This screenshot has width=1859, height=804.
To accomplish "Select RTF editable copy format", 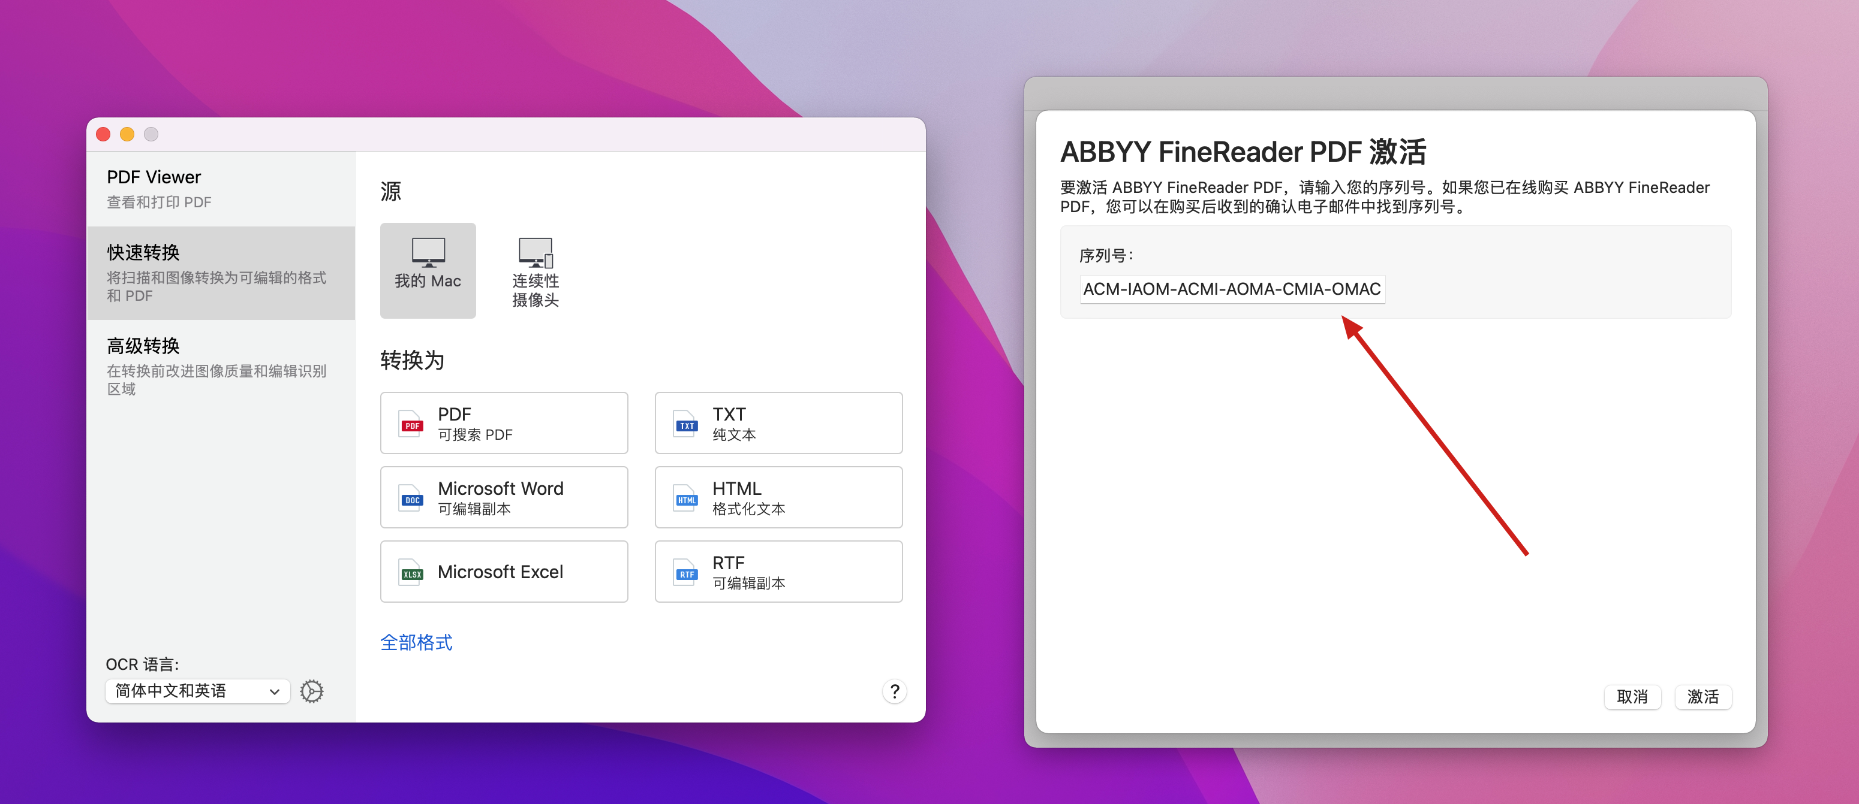I will click(778, 571).
